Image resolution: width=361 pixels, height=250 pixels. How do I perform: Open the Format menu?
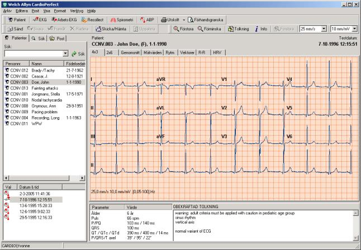pyautogui.click(x=60, y=11)
